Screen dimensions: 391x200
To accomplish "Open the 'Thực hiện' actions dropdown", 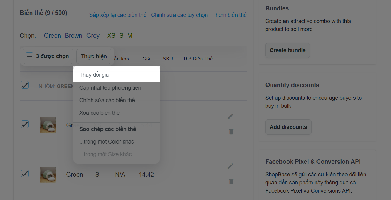I will [94, 56].
